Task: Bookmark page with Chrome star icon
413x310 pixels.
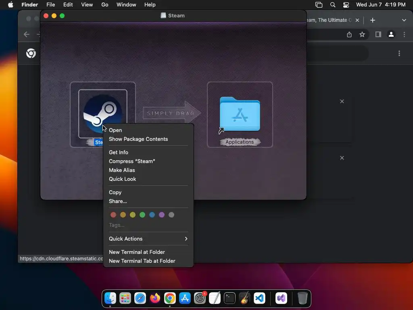Action: (362, 34)
